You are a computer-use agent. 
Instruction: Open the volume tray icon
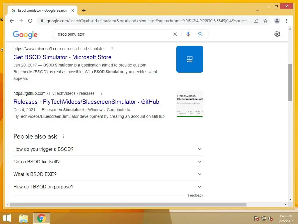[x=271, y=218]
